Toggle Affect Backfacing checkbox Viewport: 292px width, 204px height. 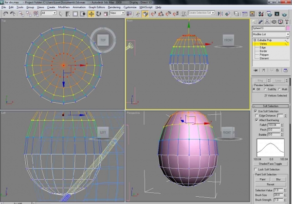(256, 120)
